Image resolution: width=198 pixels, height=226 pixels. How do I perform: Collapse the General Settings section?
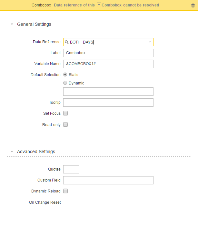(x=12, y=24)
